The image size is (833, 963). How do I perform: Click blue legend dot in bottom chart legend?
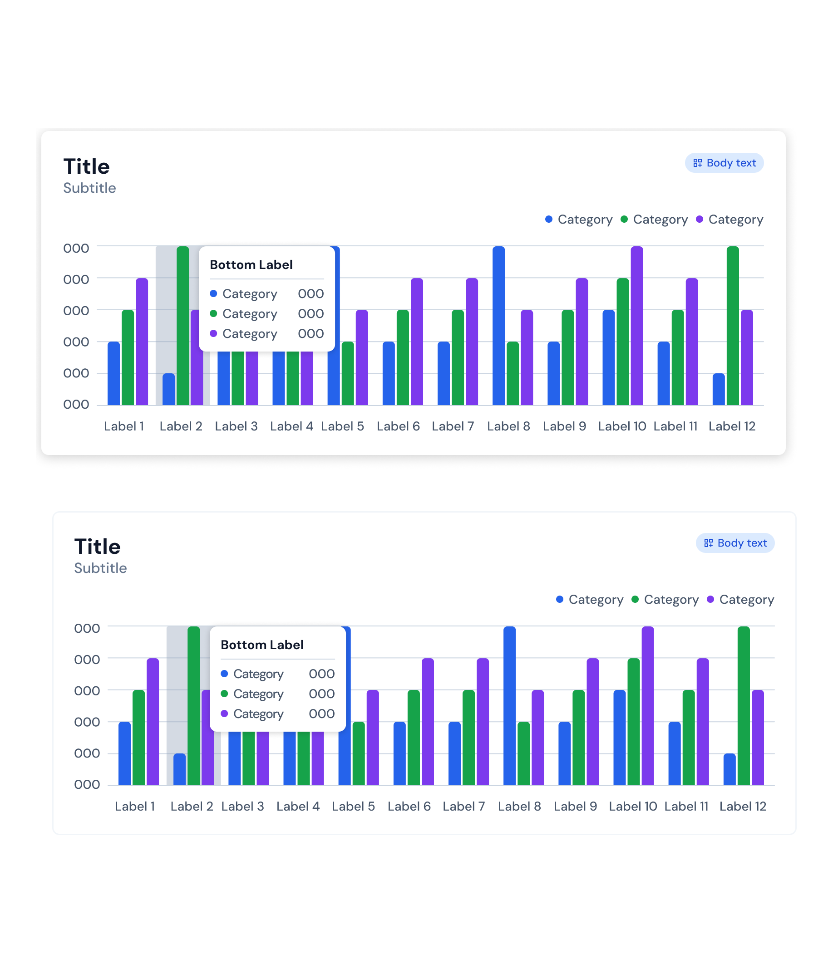[x=560, y=599]
